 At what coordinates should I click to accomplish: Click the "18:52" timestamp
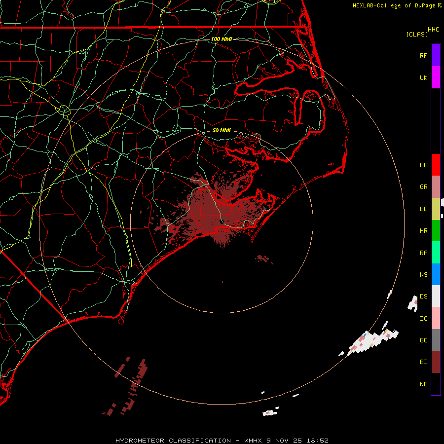317,441
